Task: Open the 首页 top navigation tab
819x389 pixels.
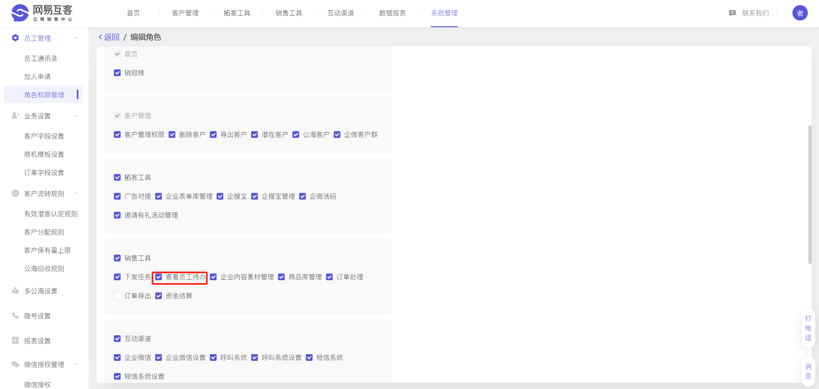Action: tap(133, 13)
